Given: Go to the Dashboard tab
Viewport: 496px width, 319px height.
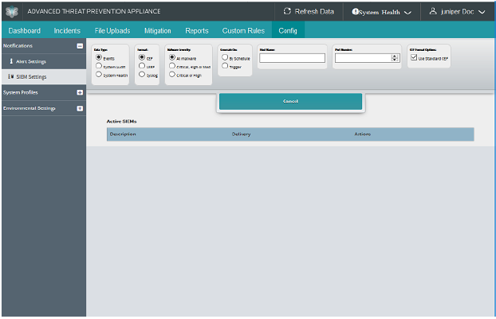Looking at the screenshot, I should pos(25,30).
